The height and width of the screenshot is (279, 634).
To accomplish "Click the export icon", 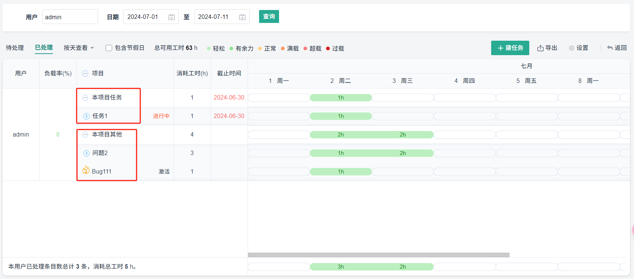I will (x=540, y=48).
